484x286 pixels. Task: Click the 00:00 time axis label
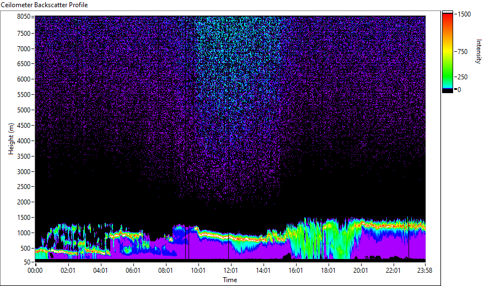click(35, 271)
